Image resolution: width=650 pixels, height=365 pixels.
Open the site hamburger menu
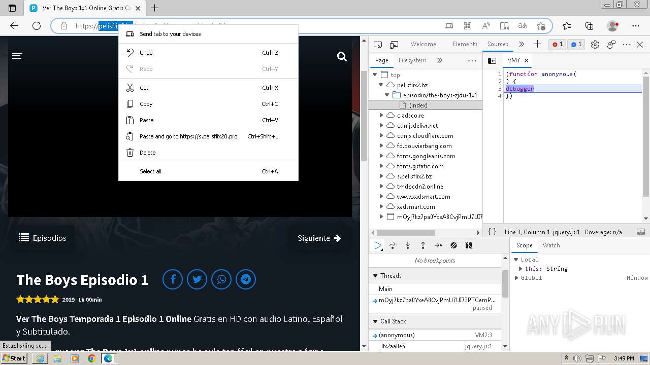click(x=17, y=56)
